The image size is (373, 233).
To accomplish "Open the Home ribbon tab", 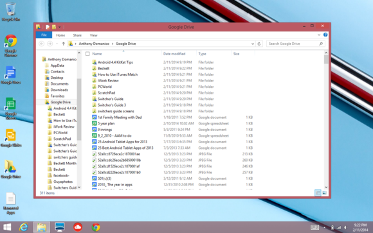I will 60,35.
